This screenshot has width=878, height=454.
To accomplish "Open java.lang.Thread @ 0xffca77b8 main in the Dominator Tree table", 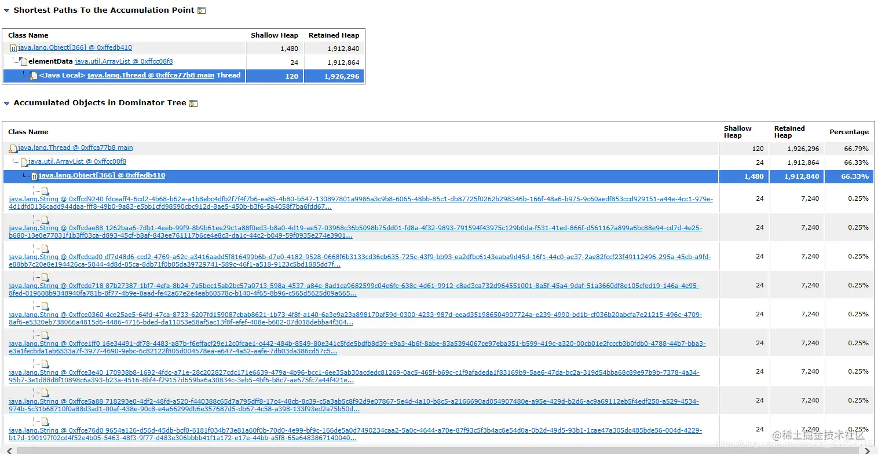I will [x=75, y=147].
